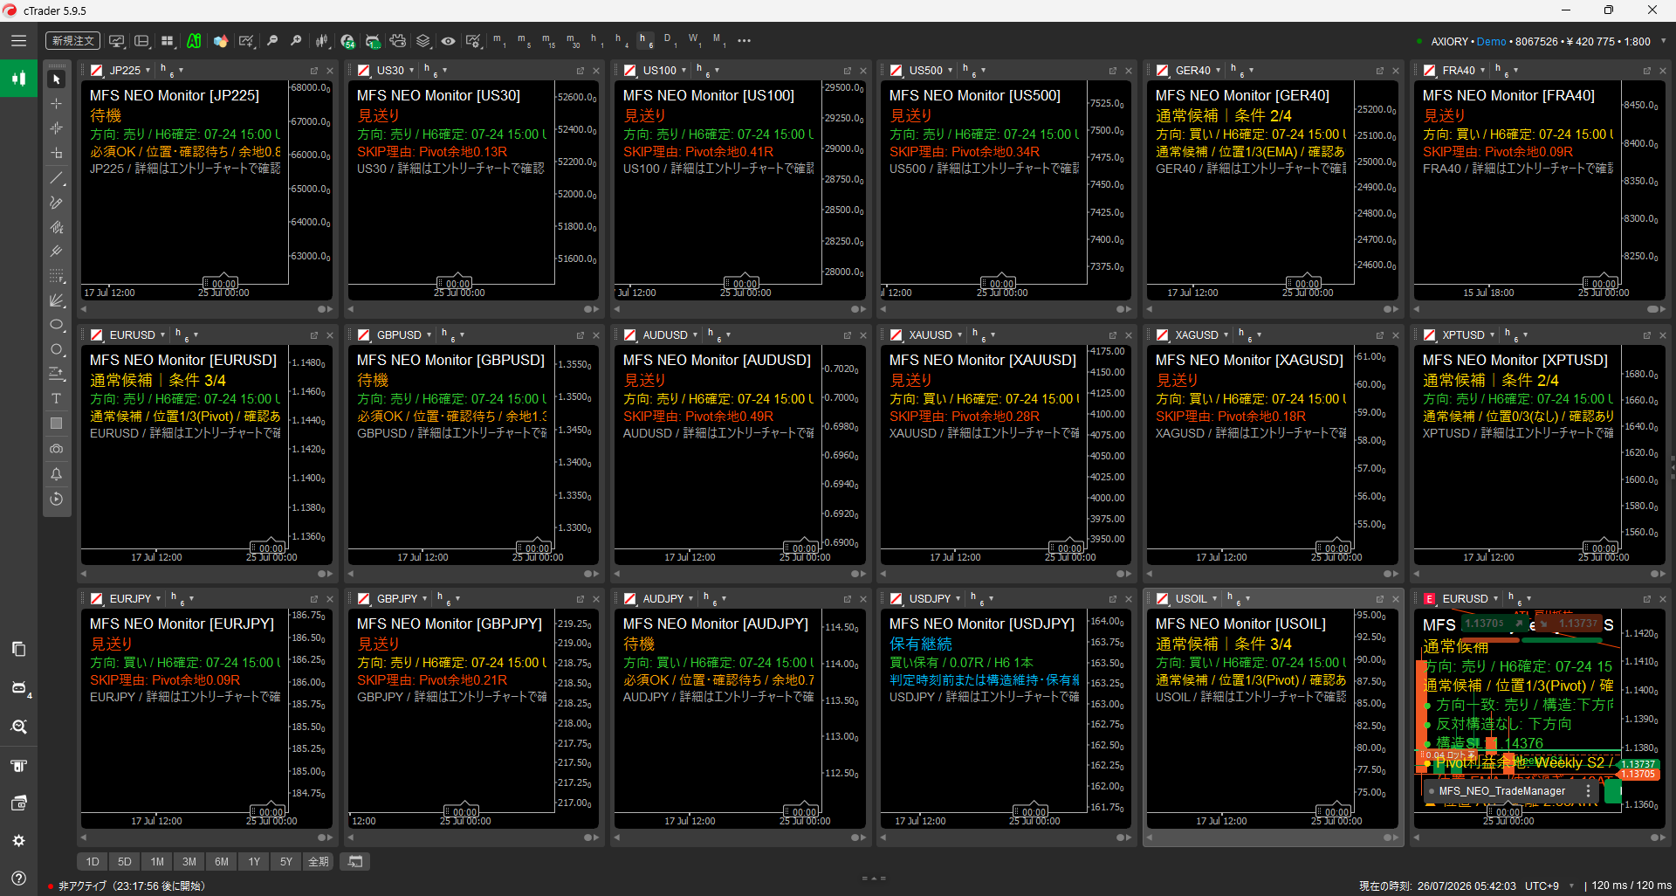Screen dimensions: 1676x896
Task: Select the h1 timeframe
Action: point(596,40)
